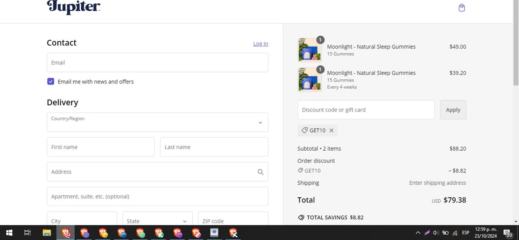This screenshot has width=519, height=240.
Task: Switch to the active Brave window with pink swirl
Action: click(66, 233)
